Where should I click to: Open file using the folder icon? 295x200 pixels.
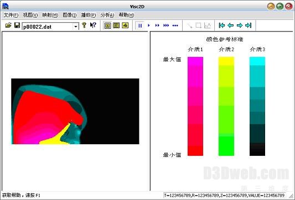pyautogui.click(x=8, y=25)
